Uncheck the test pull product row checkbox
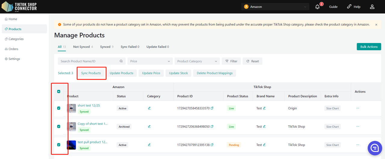The width and height of the screenshot is (385, 159). pyautogui.click(x=59, y=145)
